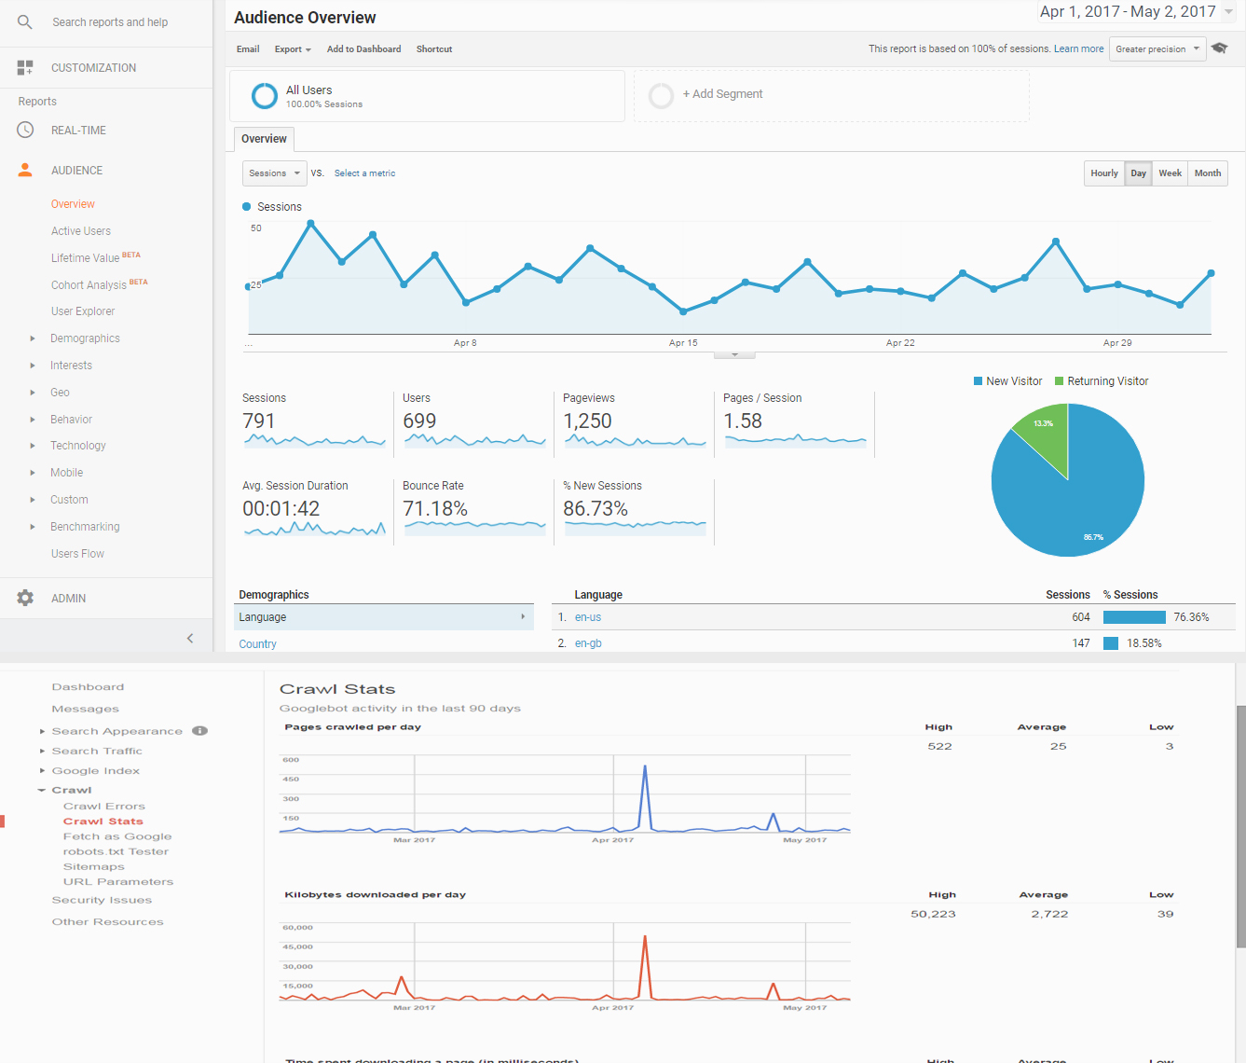1246x1063 pixels.
Task: Select Day chart granularity
Action: (x=1138, y=173)
